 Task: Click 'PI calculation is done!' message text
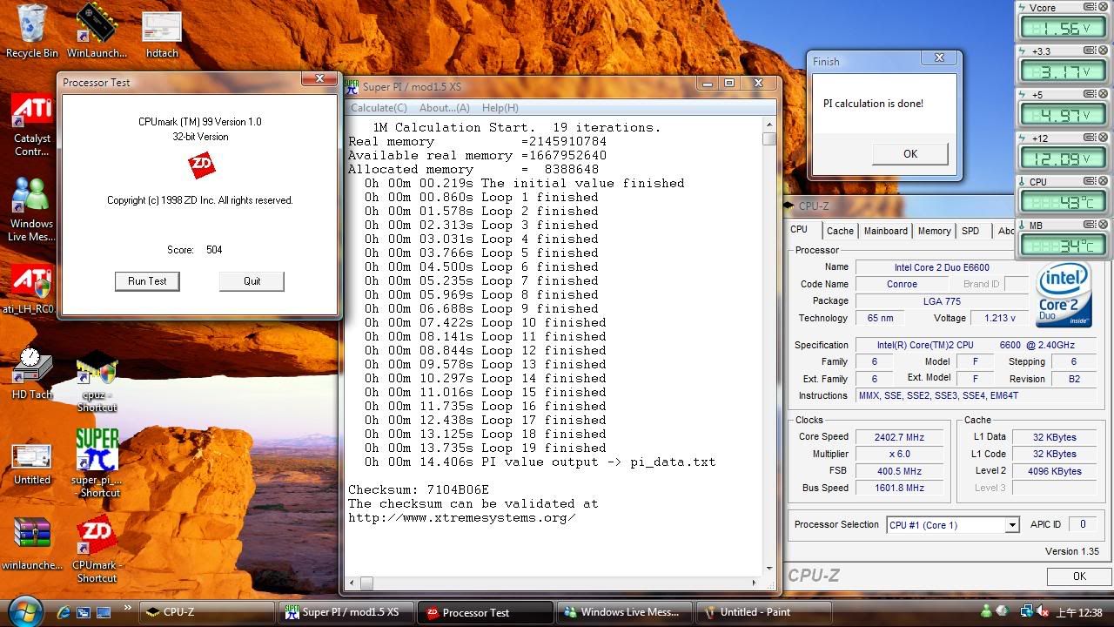click(873, 104)
